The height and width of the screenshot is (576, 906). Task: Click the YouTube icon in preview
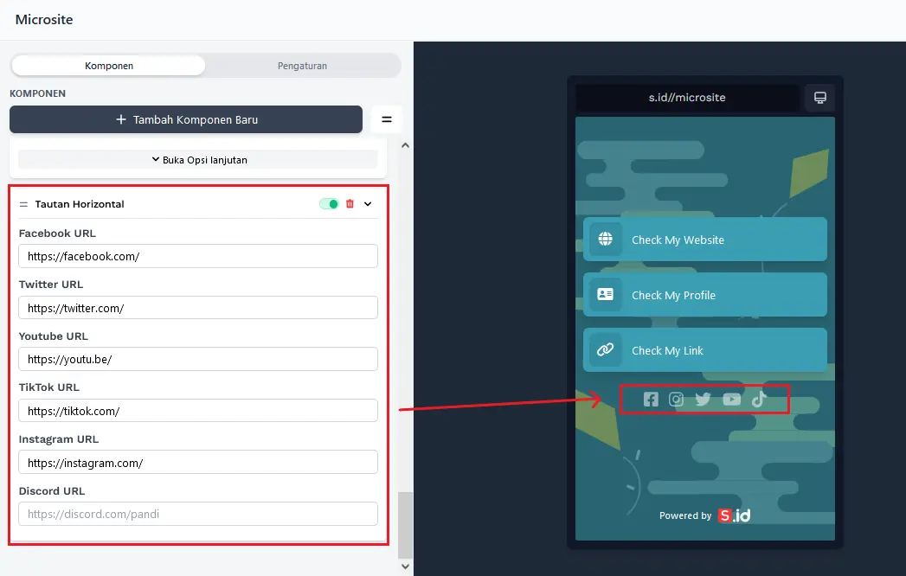[x=732, y=399]
